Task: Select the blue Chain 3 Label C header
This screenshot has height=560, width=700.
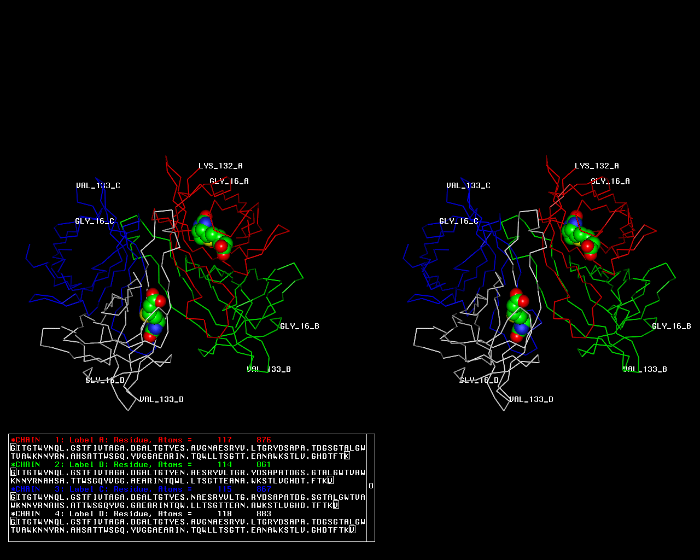Action: (141, 489)
